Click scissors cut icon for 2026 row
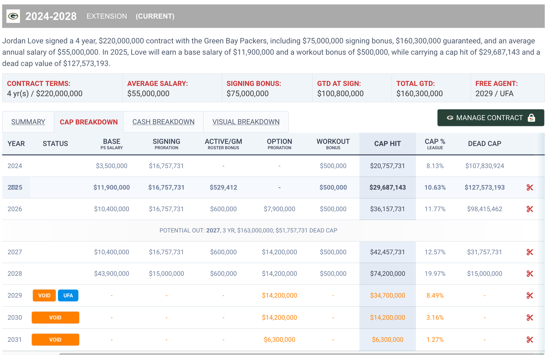The width and height of the screenshot is (548, 355). tap(530, 209)
